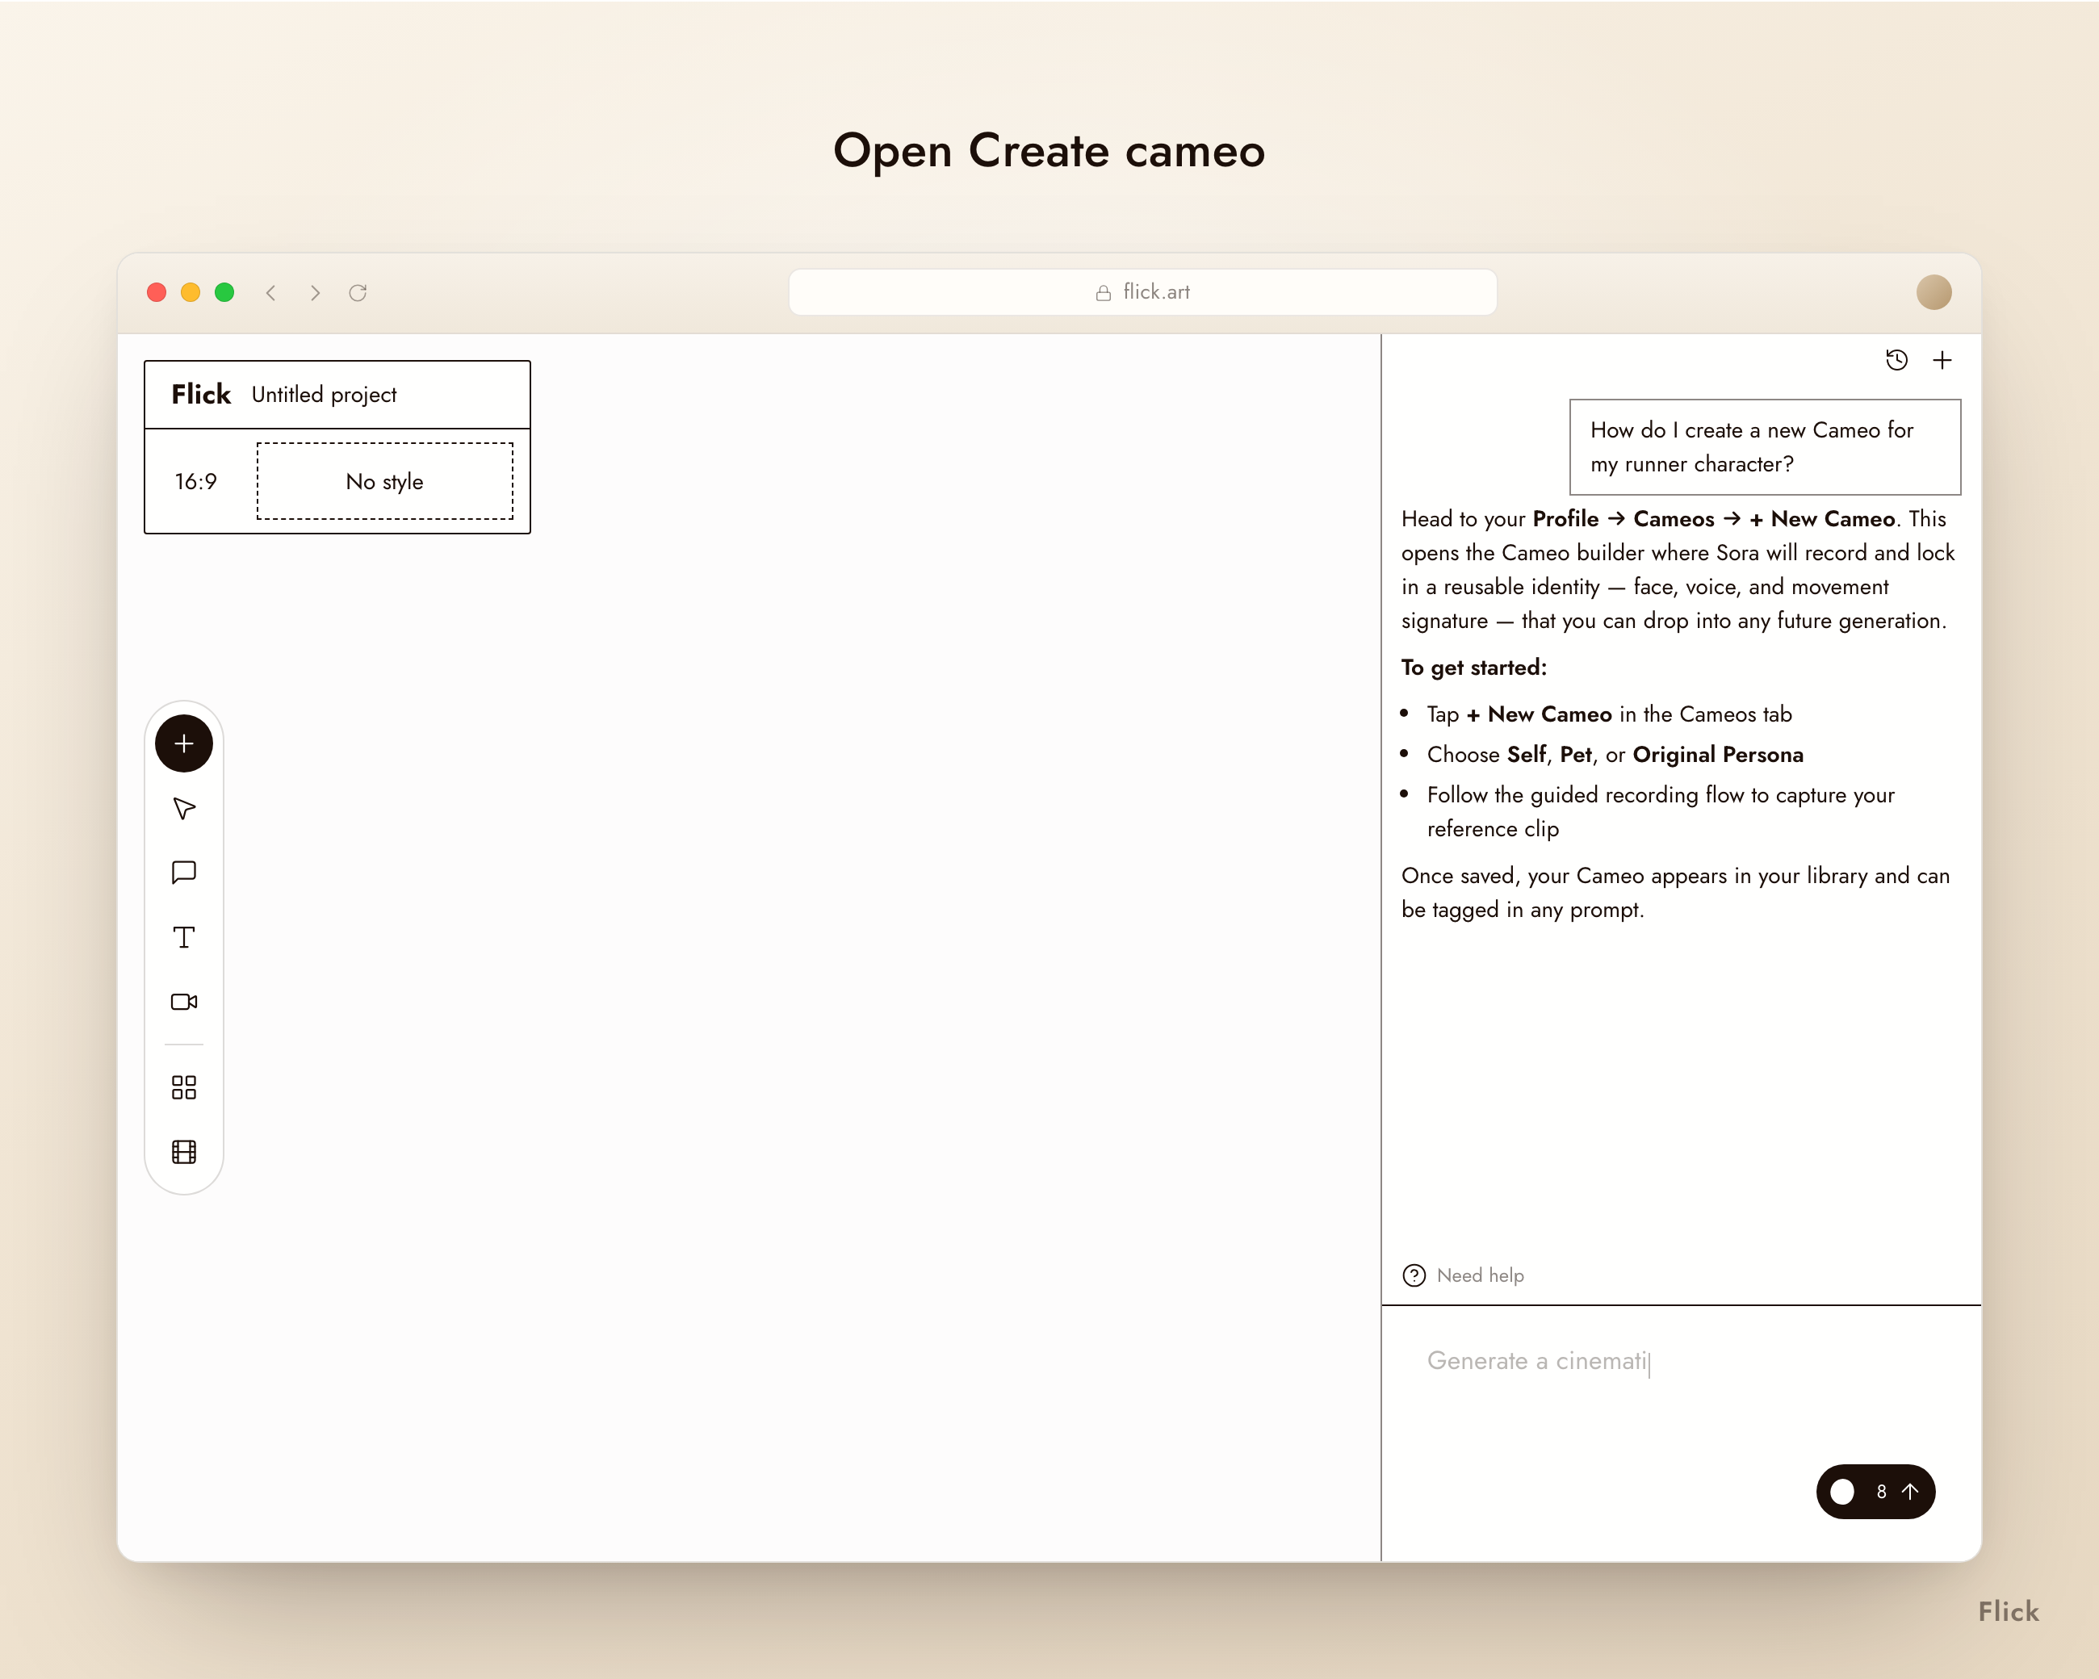Click the flick.art address bar
This screenshot has height=1679, width=2099.
click(x=1142, y=292)
